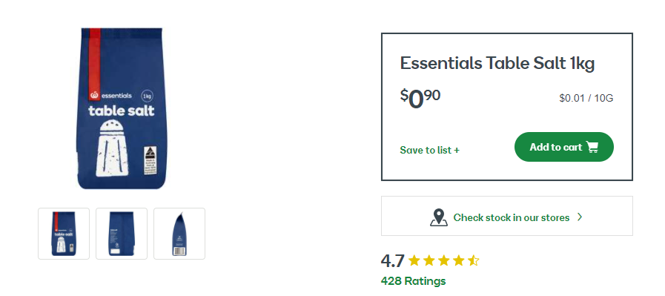
Task: Select the front-view product thumbnail
Action: point(64,234)
